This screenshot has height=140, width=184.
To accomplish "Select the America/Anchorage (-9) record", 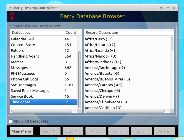I will tap(127, 68).
